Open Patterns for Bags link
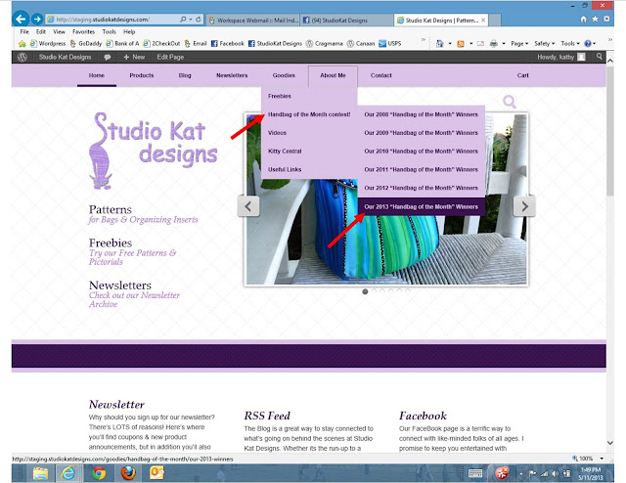The image size is (626, 483). [x=143, y=214]
